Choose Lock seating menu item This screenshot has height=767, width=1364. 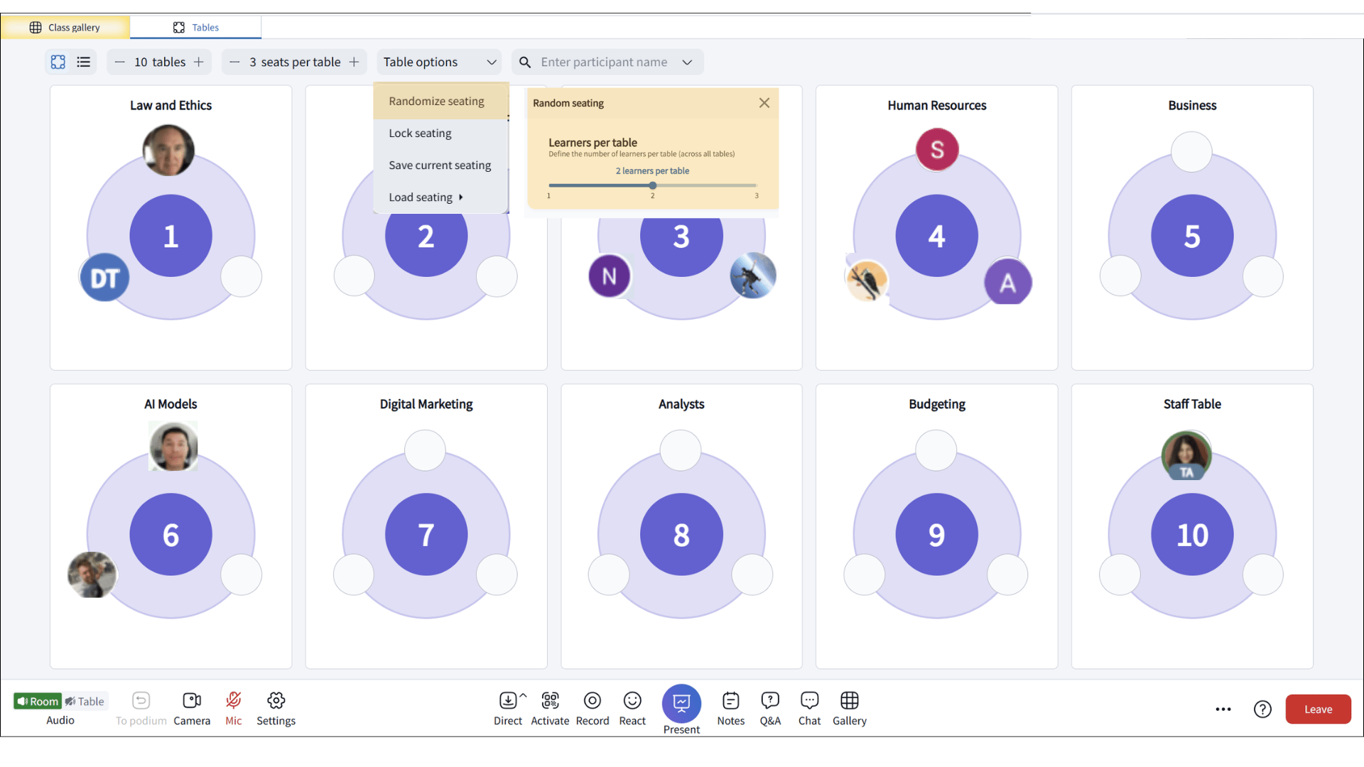pos(440,134)
